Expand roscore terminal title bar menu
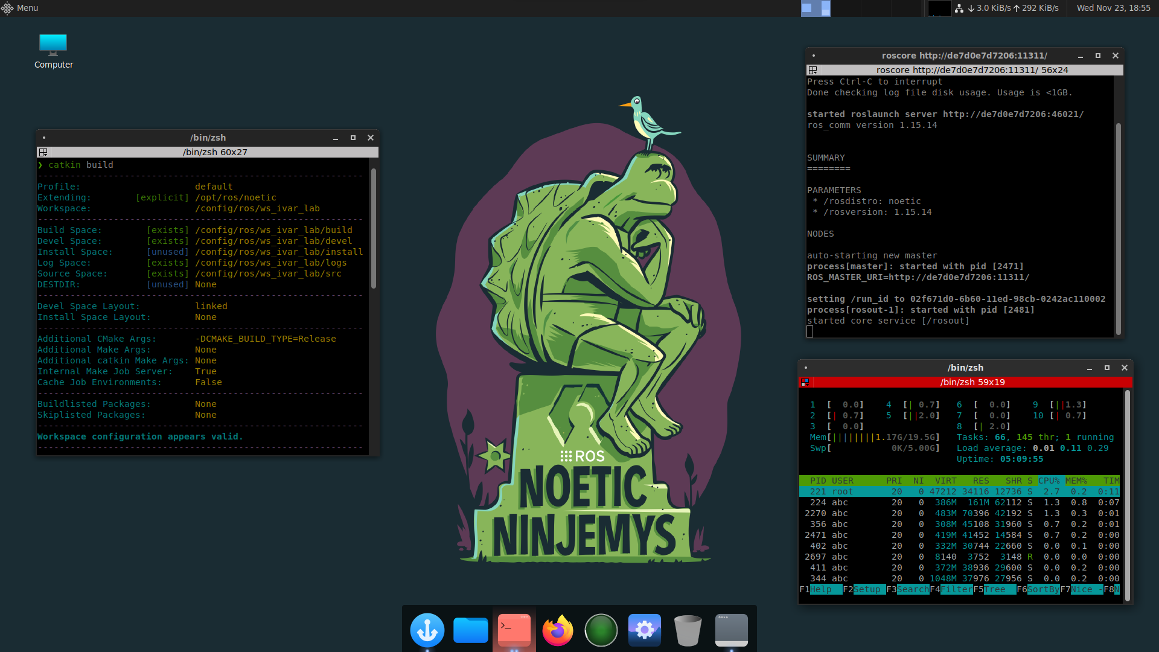This screenshot has width=1159, height=652. pos(812,55)
